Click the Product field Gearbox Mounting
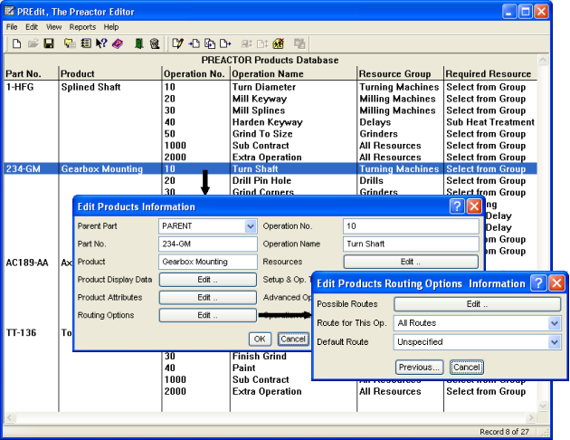The image size is (570, 440). 208,262
